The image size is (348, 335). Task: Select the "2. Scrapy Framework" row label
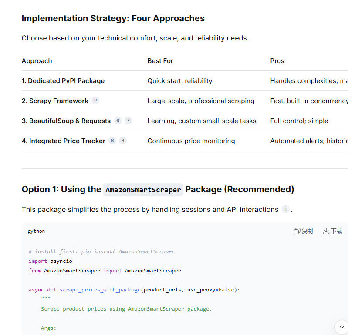pyautogui.click(x=55, y=101)
